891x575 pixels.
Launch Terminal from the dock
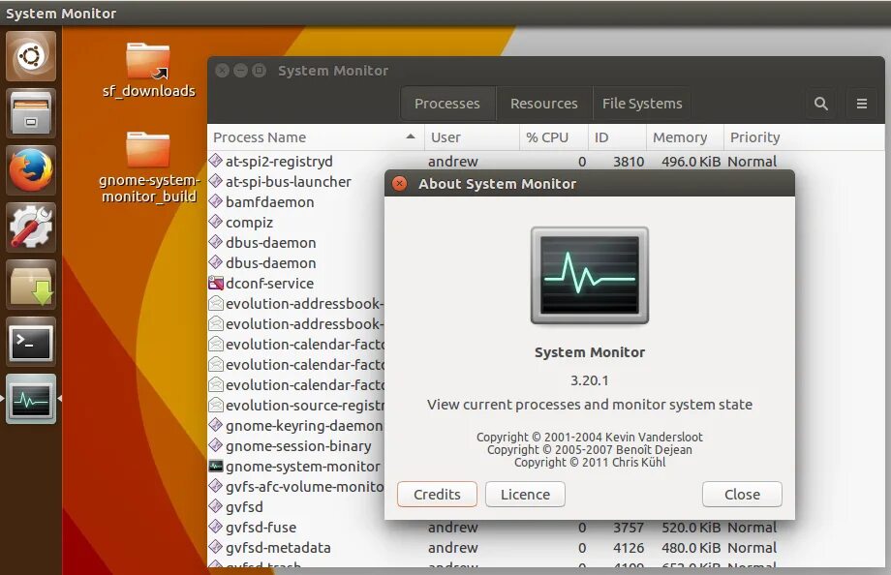point(31,342)
